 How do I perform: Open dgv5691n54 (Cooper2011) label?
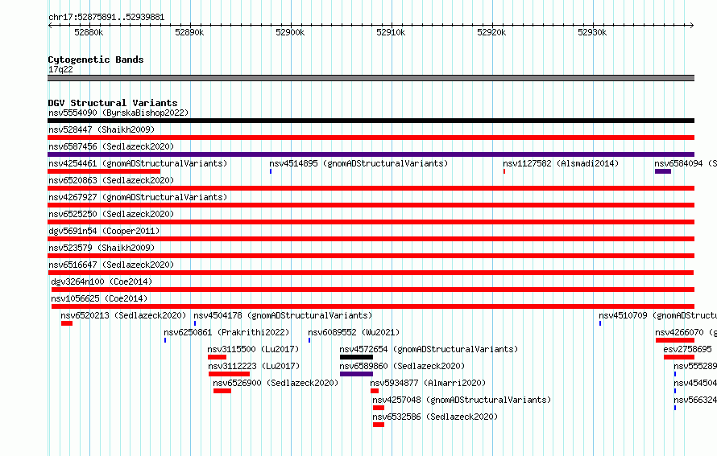click(x=104, y=231)
